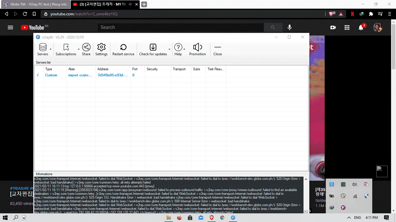Search with voice microphone icon
396x222 pixels.
click(x=289, y=27)
